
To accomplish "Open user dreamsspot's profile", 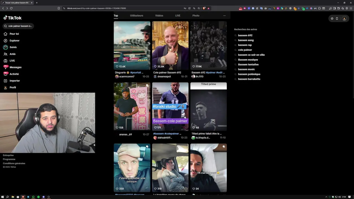I will click(x=162, y=77).
